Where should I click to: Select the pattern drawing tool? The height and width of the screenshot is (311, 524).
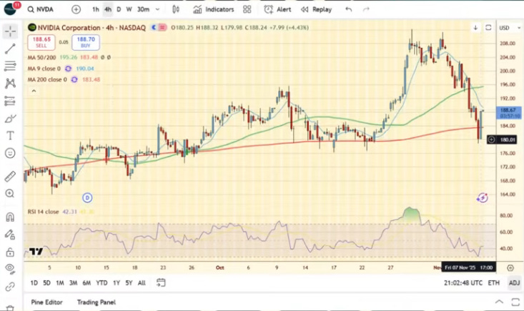[10, 84]
